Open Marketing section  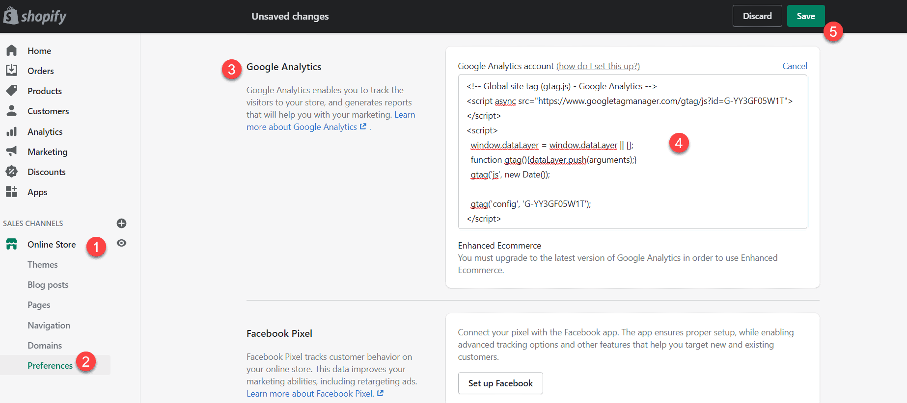pos(48,151)
